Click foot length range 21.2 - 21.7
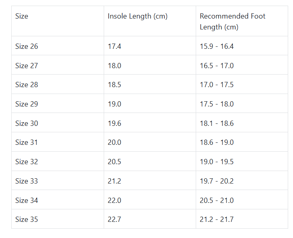Viewport: 293px width, 238px height. coord(217,219)
